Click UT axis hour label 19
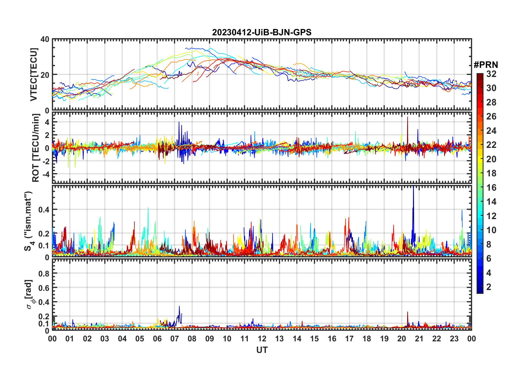Image resolution: width=524 pixels, height=367 pixels. (384, 339)
